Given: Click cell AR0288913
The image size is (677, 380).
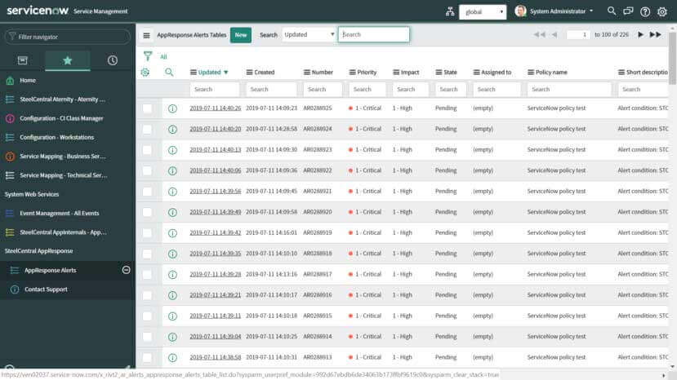Looking at the screenshot, I should click(318, 357).
